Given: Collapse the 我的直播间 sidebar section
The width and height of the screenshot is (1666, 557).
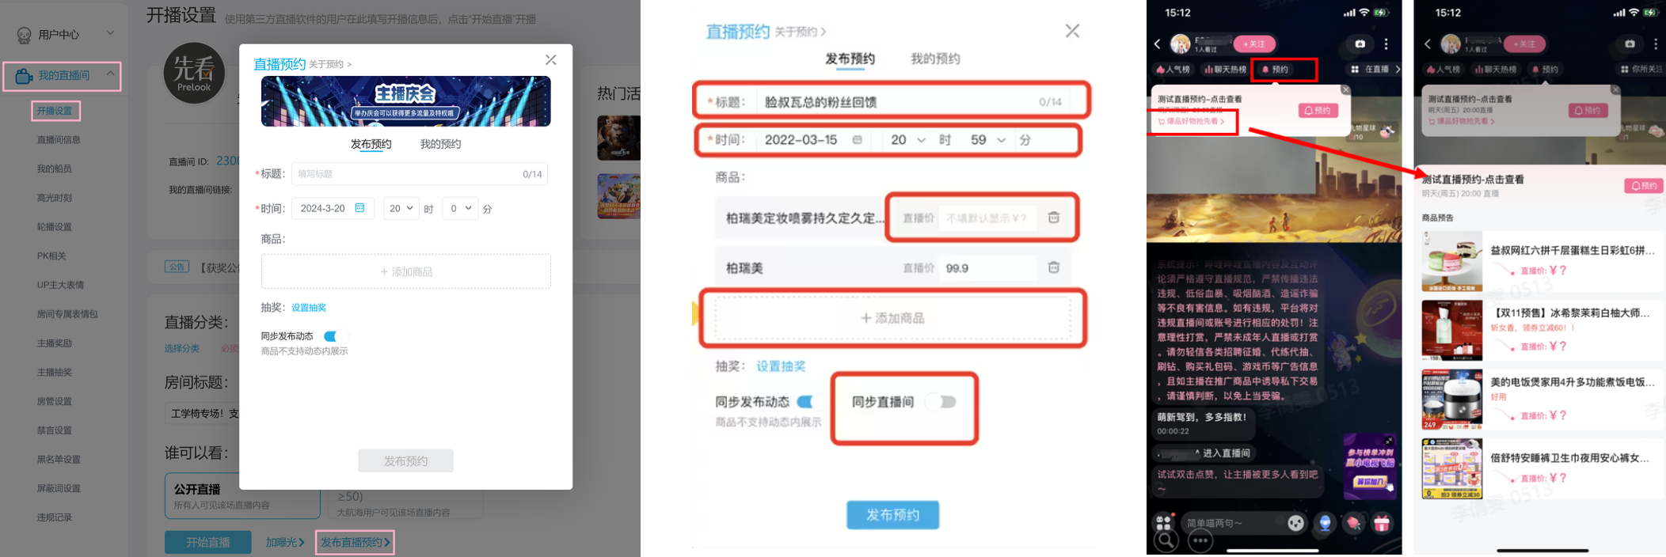Looking at the screenshot, I should tap(110, 74).
